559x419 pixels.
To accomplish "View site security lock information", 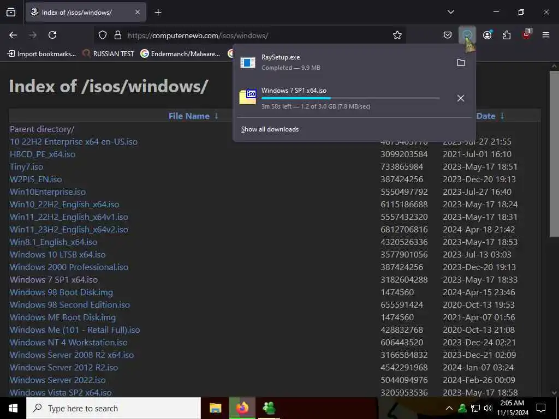I will (118, 35).
